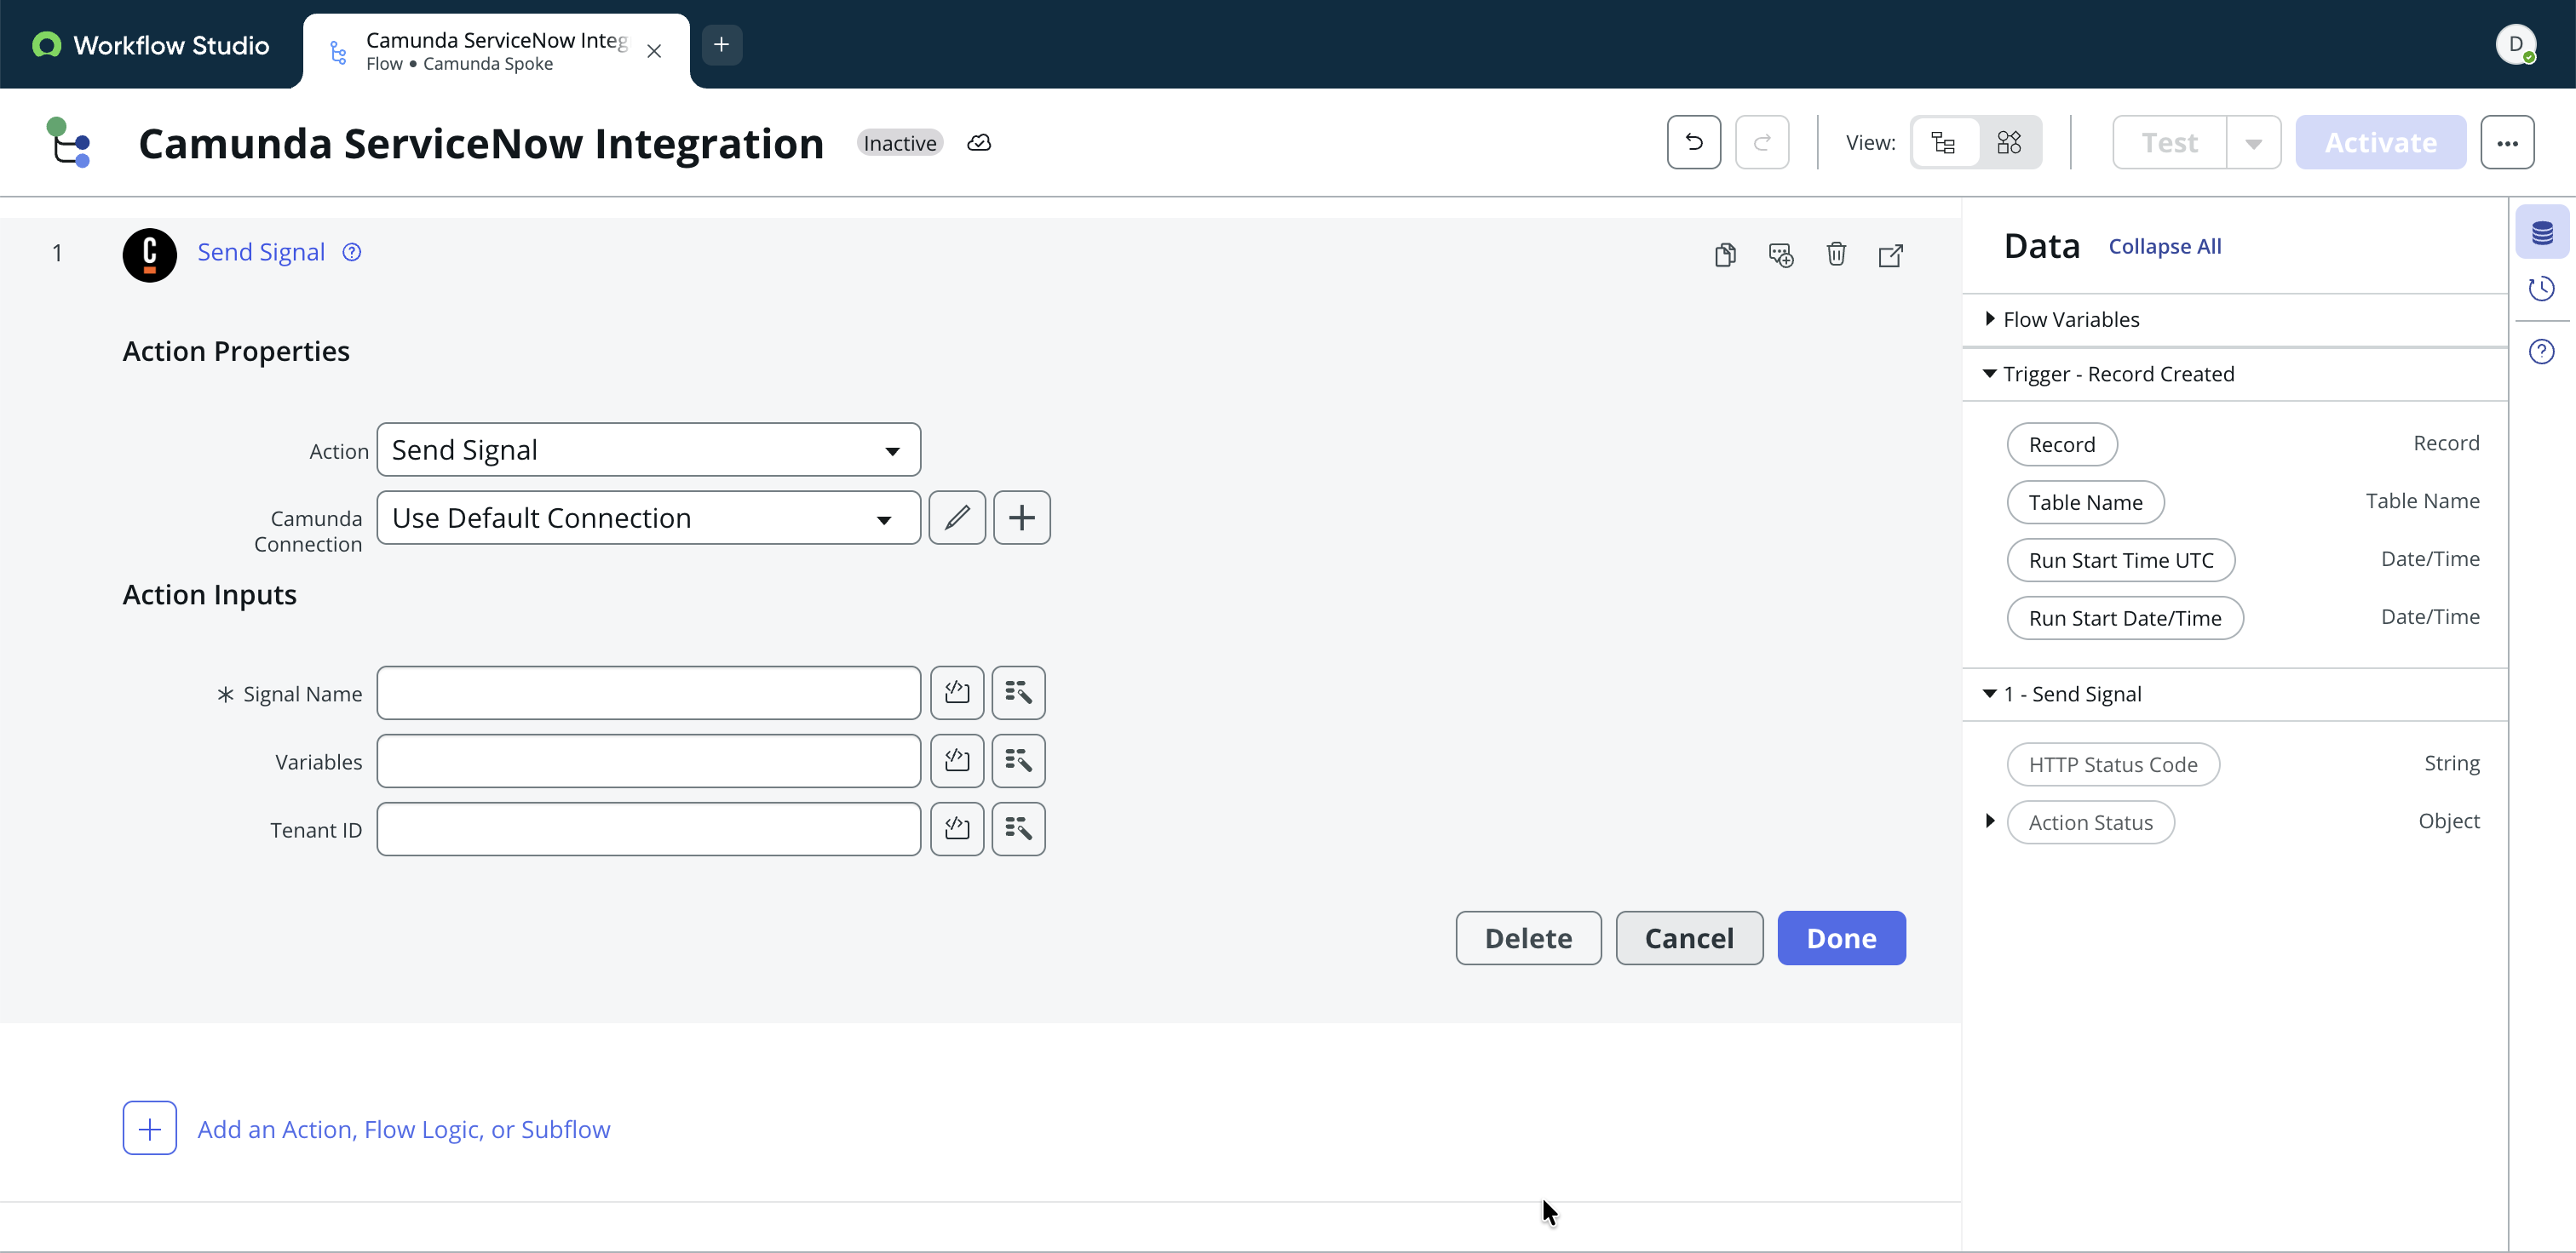
Task: Toggle script editor for Signal Name
Action: [956, 692]
